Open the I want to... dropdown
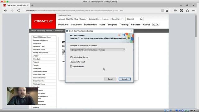199x112 pixels. tap(117, 19)
